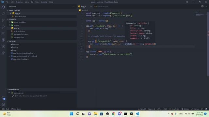The width and height of the screenshot is (209, 117).
Task: Open the Edit menu
Action: coord(12,2)
